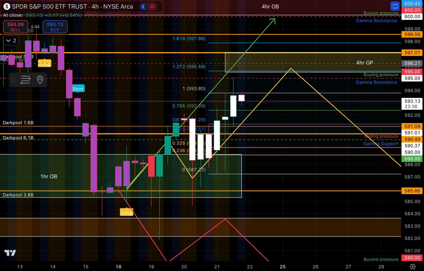
Task: Tap the red wavy approximation icon
Action: [x=153, y=6]
